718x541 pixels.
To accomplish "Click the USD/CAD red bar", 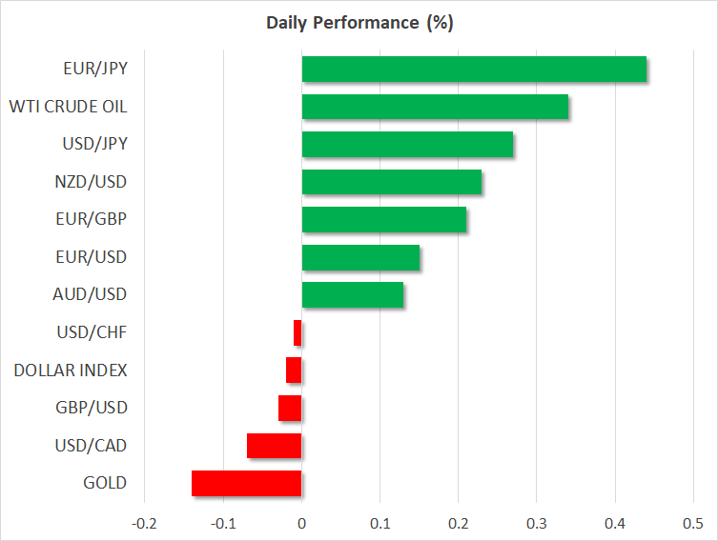I will point(275,446).
